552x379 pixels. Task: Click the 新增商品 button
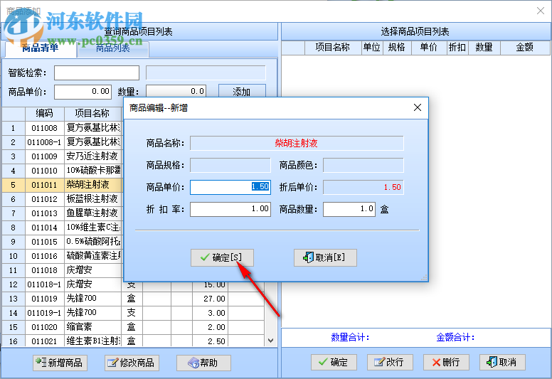click(60, 363)
